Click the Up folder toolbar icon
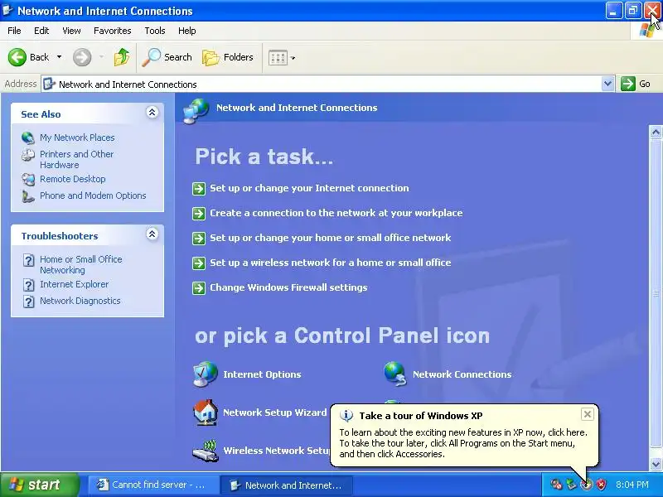Screen dimensions: 663x497 [122, 57]
